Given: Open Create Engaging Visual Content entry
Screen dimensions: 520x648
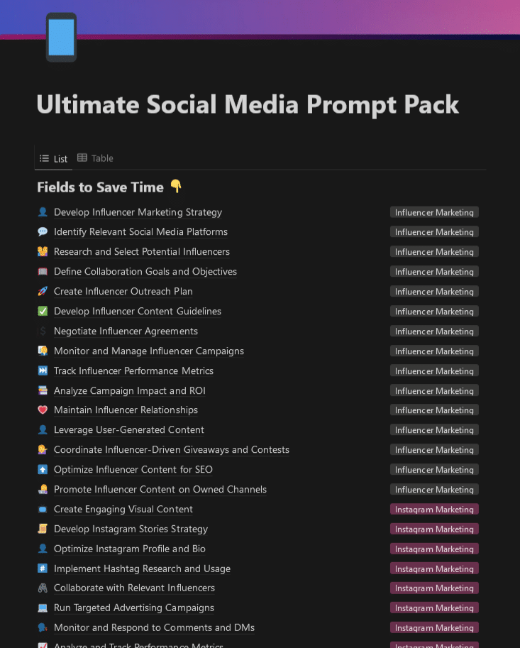Looking at the screenshot, I should tap(123, 510).
